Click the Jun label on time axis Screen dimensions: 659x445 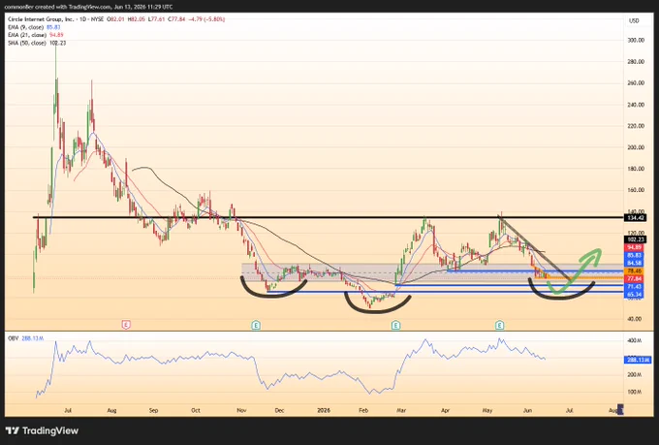point(528,410)
